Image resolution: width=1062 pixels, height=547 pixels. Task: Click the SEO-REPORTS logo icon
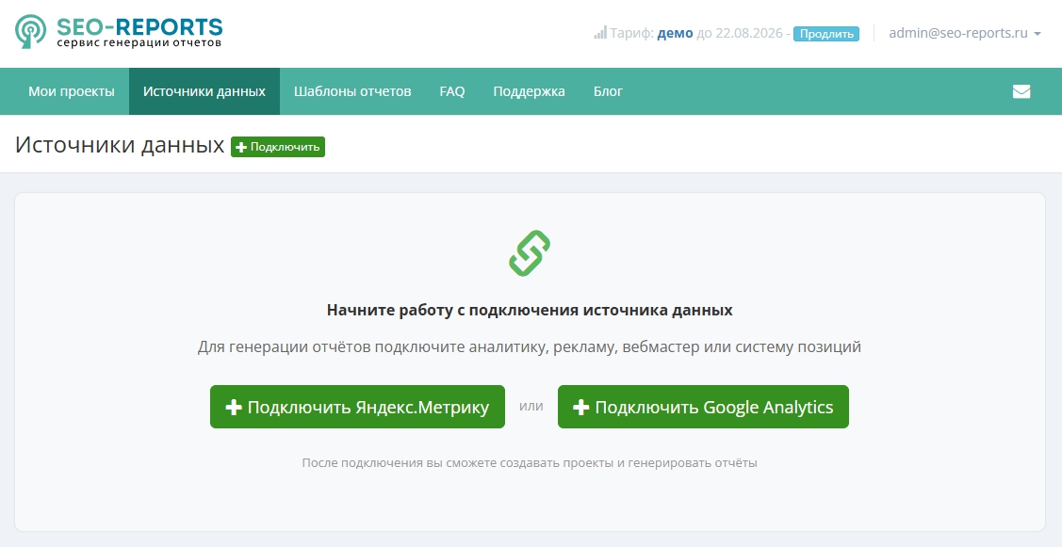31,31
